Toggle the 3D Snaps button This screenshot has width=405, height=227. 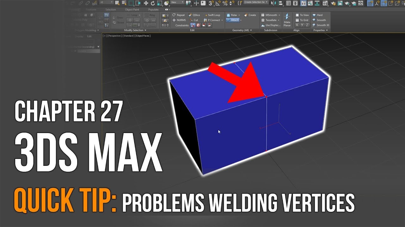pyautogui.click(x=211, y=3)
